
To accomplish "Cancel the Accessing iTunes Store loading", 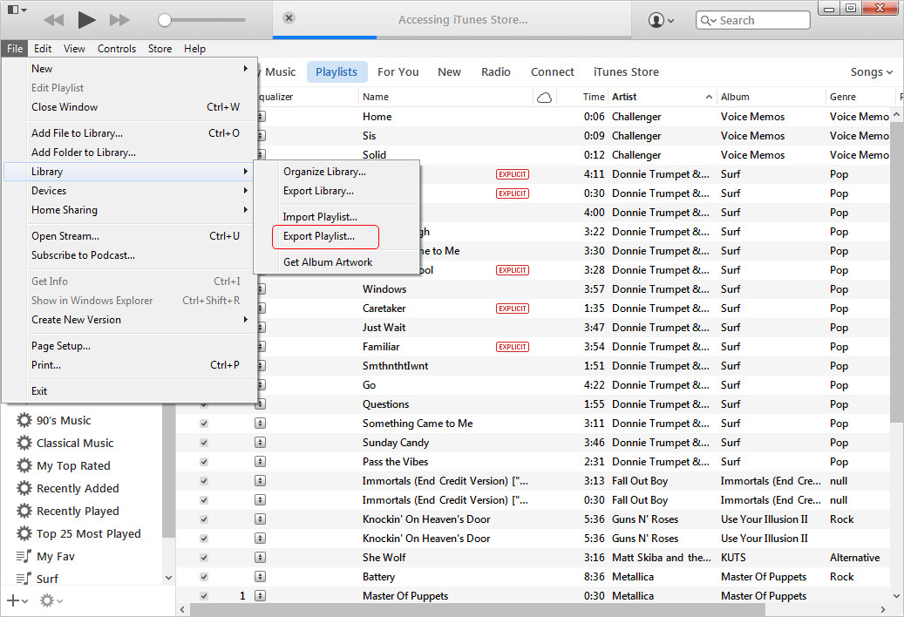I will click(289, 18).
